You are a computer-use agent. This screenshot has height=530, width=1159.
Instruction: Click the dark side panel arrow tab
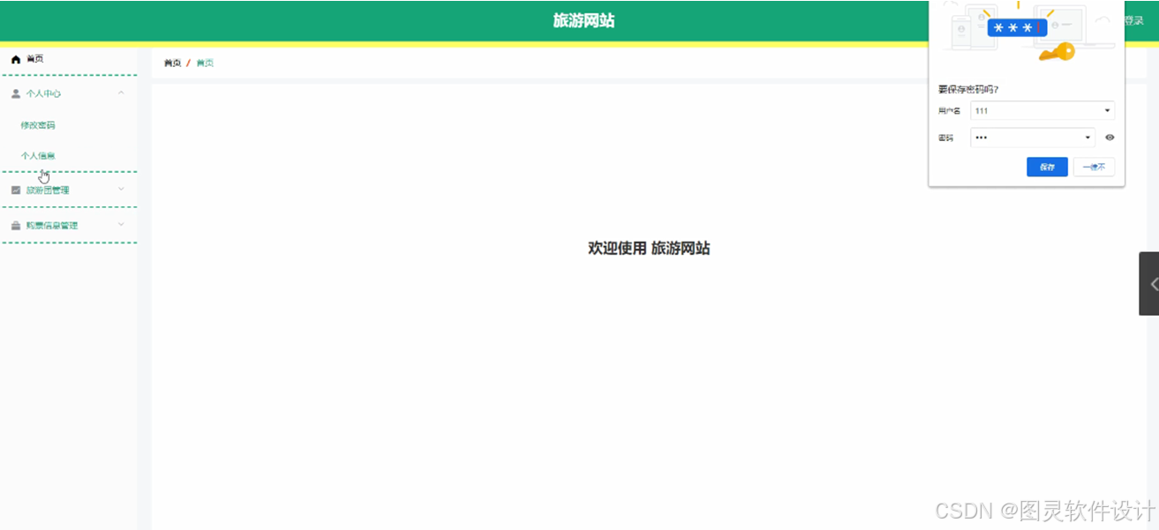click(x=1148, y=283)
